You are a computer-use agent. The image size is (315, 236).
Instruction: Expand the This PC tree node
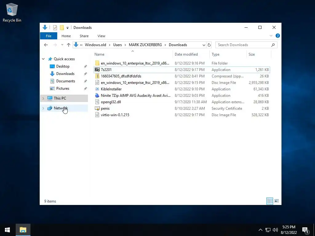pos(43,98)
